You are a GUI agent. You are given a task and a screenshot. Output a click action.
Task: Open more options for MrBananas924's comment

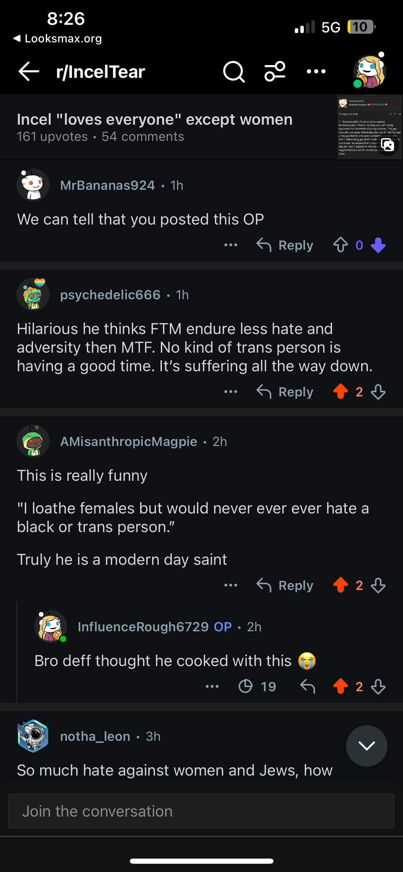(x=230, y=245)
